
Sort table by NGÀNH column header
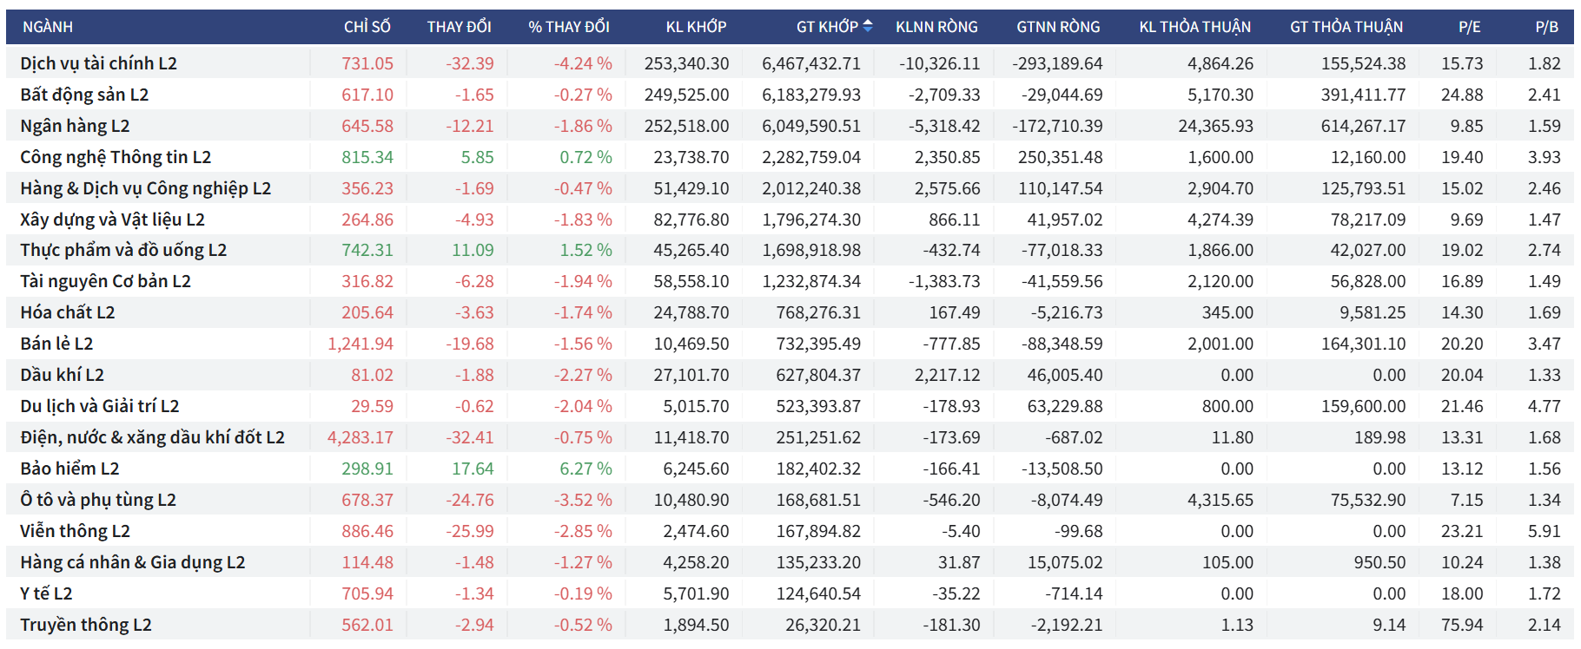coord(48,27)
